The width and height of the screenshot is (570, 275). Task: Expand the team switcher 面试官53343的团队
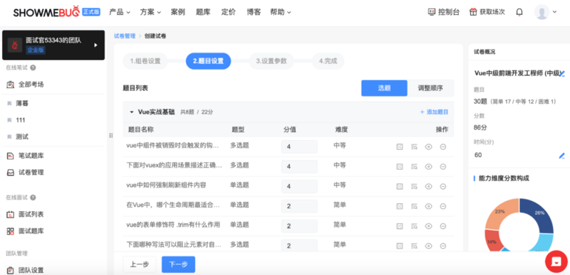pos(96,45)
